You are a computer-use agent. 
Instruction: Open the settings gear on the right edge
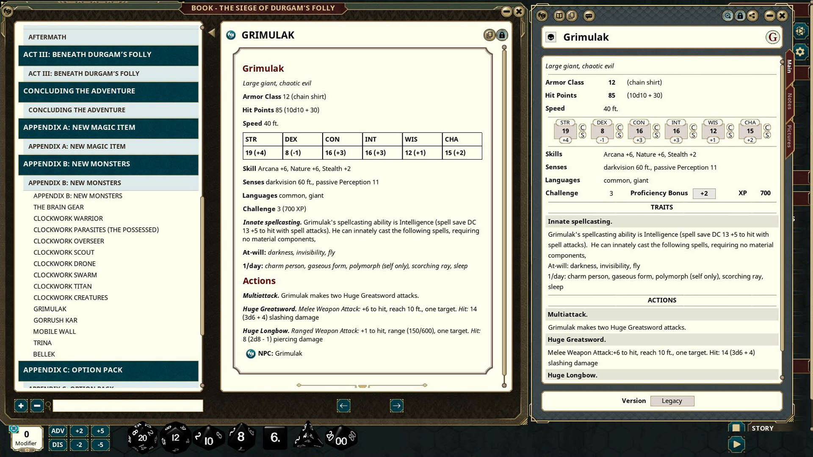point(800,52)
